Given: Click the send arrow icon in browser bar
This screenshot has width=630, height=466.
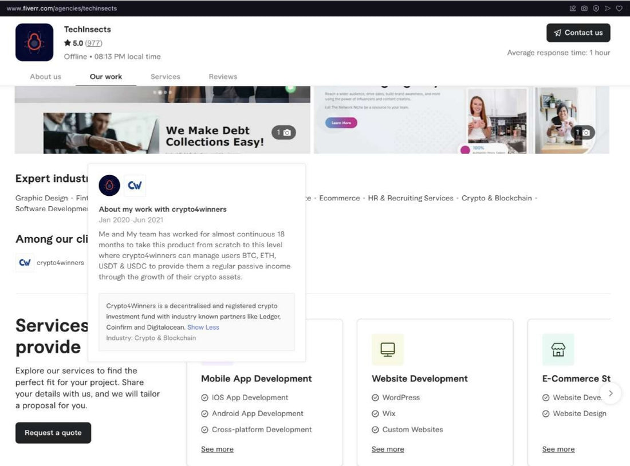Looking at the screenshot, I should [608, 9].
